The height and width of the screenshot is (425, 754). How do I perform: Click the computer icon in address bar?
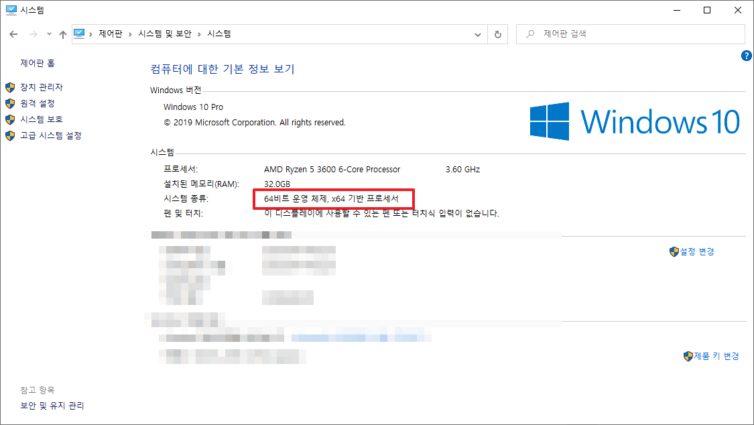(x=79, y=34)
